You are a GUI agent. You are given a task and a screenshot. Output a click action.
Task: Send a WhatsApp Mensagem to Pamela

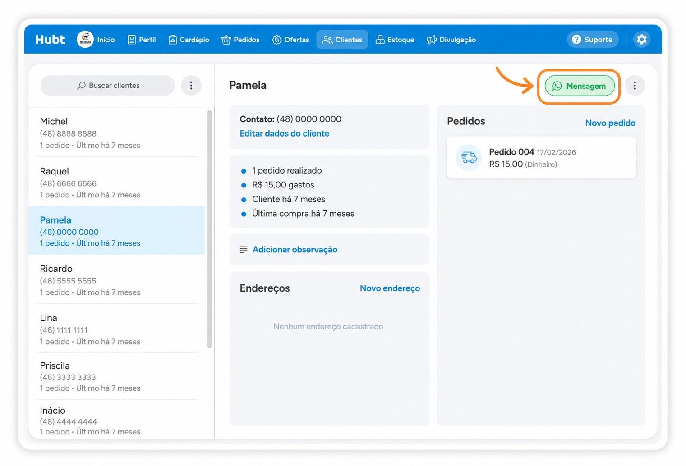pos(580,86)
